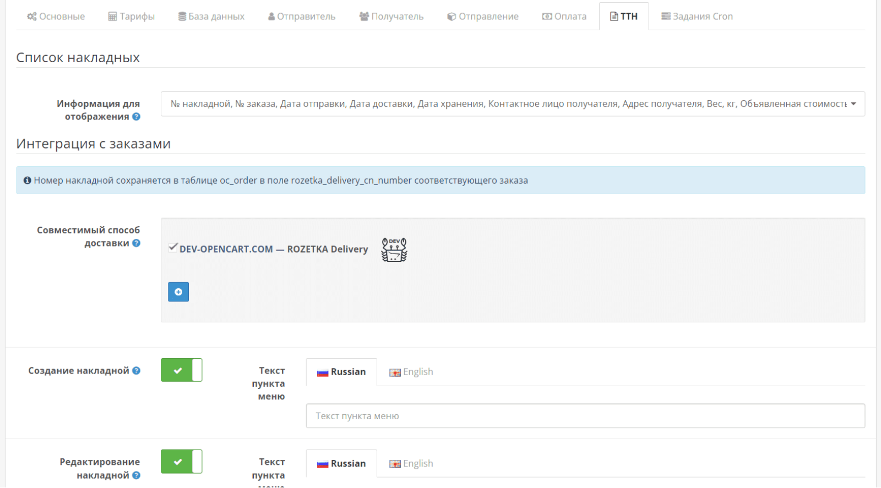This screenshot has height=488, width=881.
Task: Toggle the Создание накладной switch
Action: tap(182, 370)
